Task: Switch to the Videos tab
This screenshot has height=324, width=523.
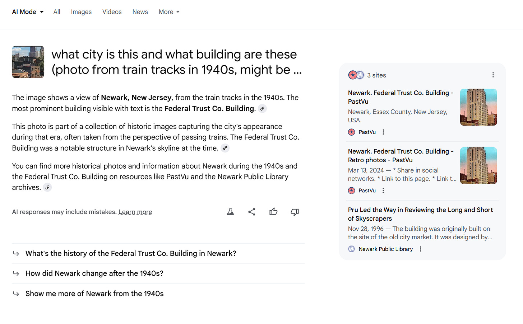Action: (x=112, y=12)
